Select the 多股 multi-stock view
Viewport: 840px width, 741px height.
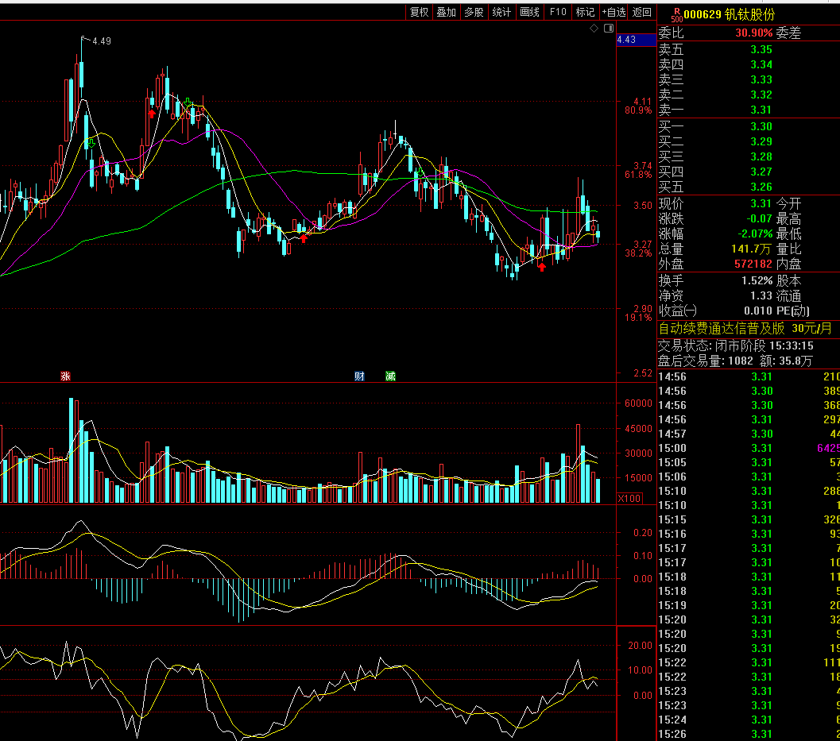[x=474, y=12]
